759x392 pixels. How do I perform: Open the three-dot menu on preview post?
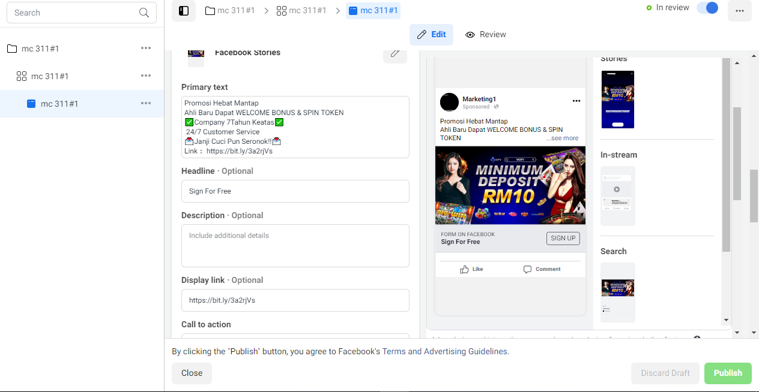576,101
